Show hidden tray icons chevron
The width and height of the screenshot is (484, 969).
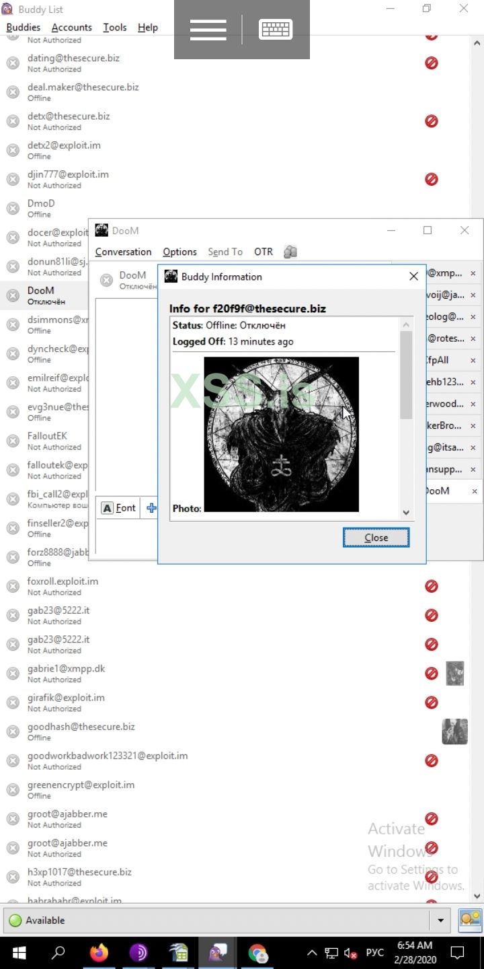(312, 953)
